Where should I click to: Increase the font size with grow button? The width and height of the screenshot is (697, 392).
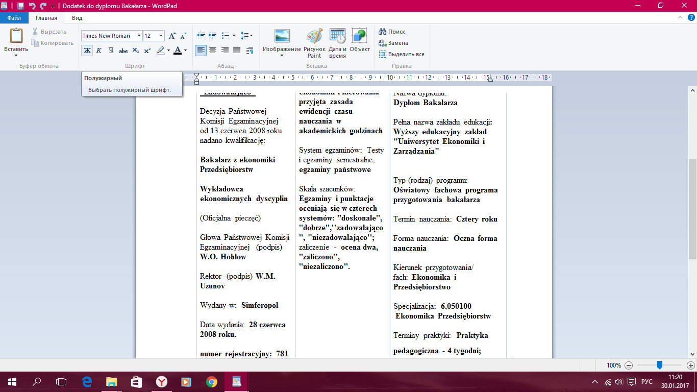pyautogui.click(x=172, y=36)
